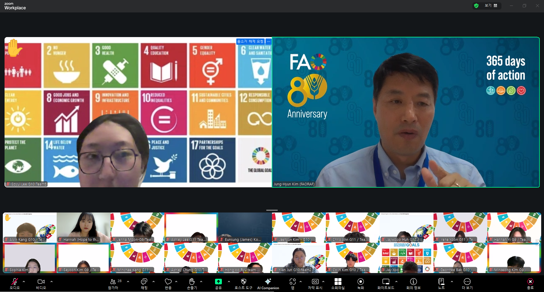Viewport: 544px width, 292px height.
Task: Select Geonhee Bak G10 thumbnail
Action: (x=460, y=258)
